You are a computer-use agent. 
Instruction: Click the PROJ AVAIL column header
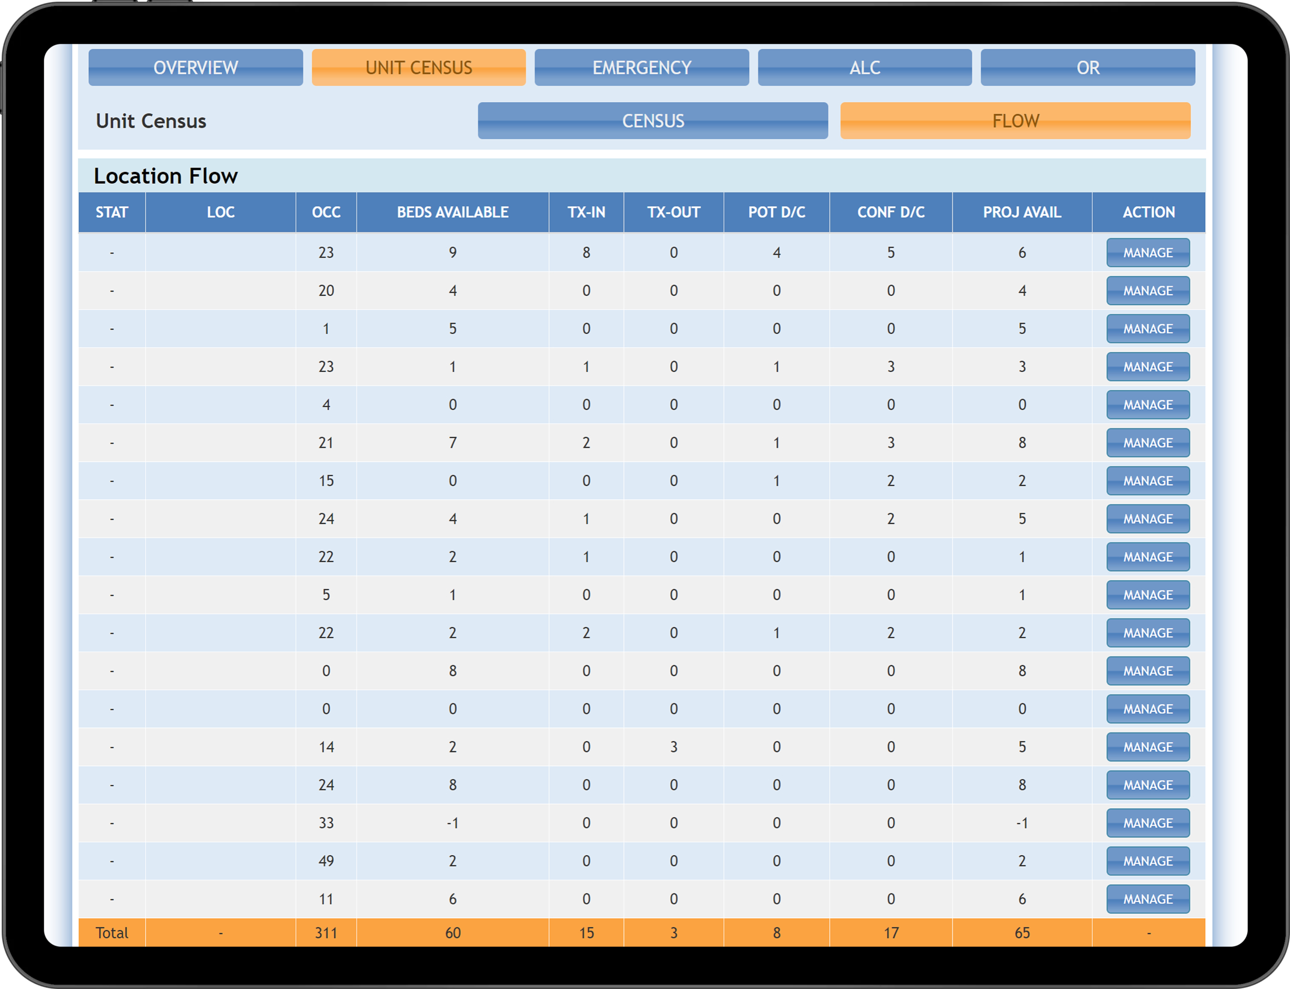click(1022, 212)
